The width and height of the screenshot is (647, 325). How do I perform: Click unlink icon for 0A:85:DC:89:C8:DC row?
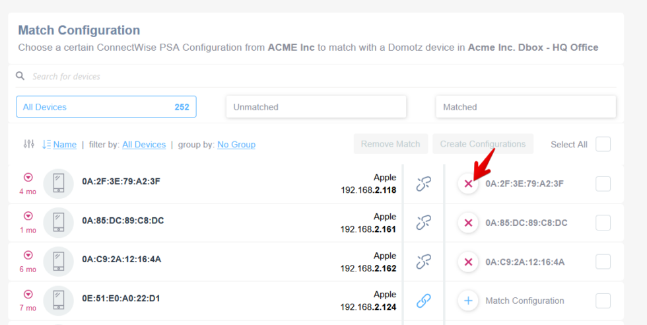coord(423,223)
